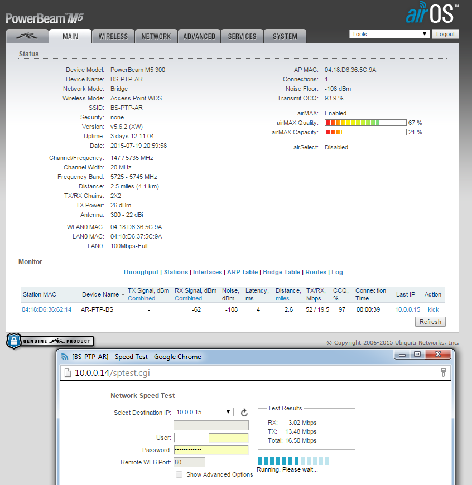Open the ADVANCED tab
This screenshot has width=472, height=485.
199,36
